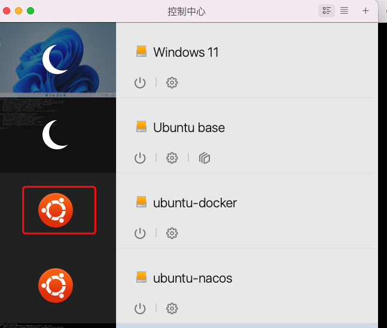Click the Ubuntu base disk icon
Image resolution: width=387 pixels, height=328 pixels.
[x=141, y=126]
